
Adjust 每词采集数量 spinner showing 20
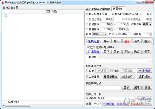click(147, 19)
